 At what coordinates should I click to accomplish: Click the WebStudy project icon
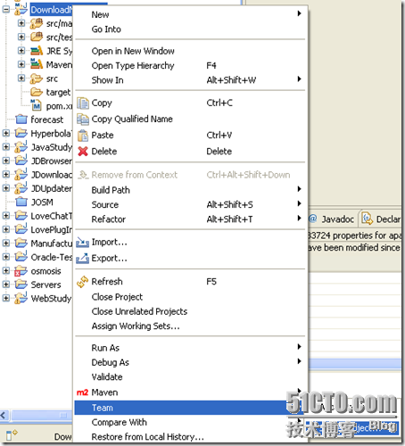[21, 298]
